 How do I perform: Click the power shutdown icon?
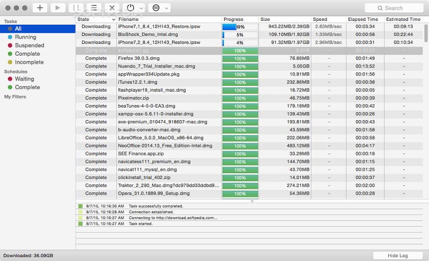point(130,8)
